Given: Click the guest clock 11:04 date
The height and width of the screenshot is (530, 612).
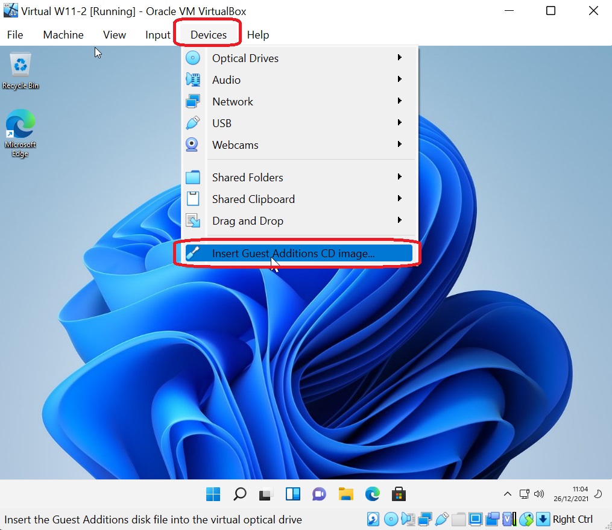Looking at the screenshot, I should [570, 494].
